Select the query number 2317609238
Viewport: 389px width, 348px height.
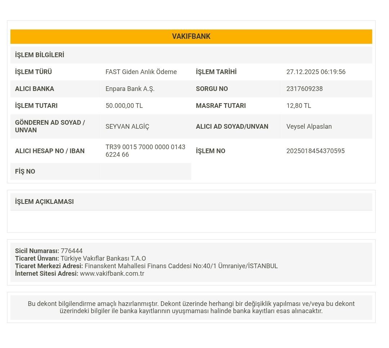pos(304,89)
